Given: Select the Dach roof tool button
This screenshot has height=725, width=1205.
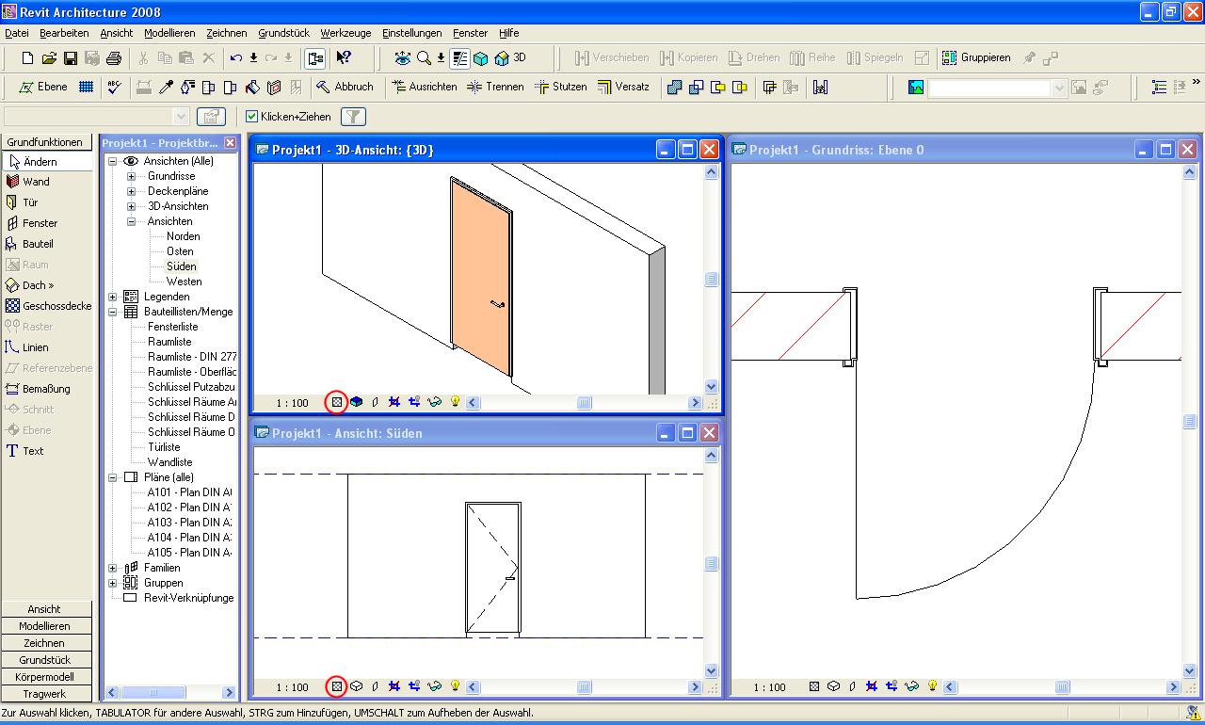Looking at the screenshot, I should (31, 285).
